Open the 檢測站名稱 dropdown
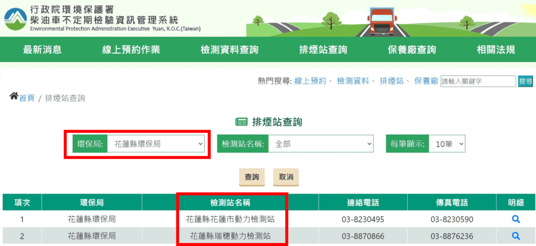Image resolution: width=536 pixels, height=246 pixels. click(320, 144)
